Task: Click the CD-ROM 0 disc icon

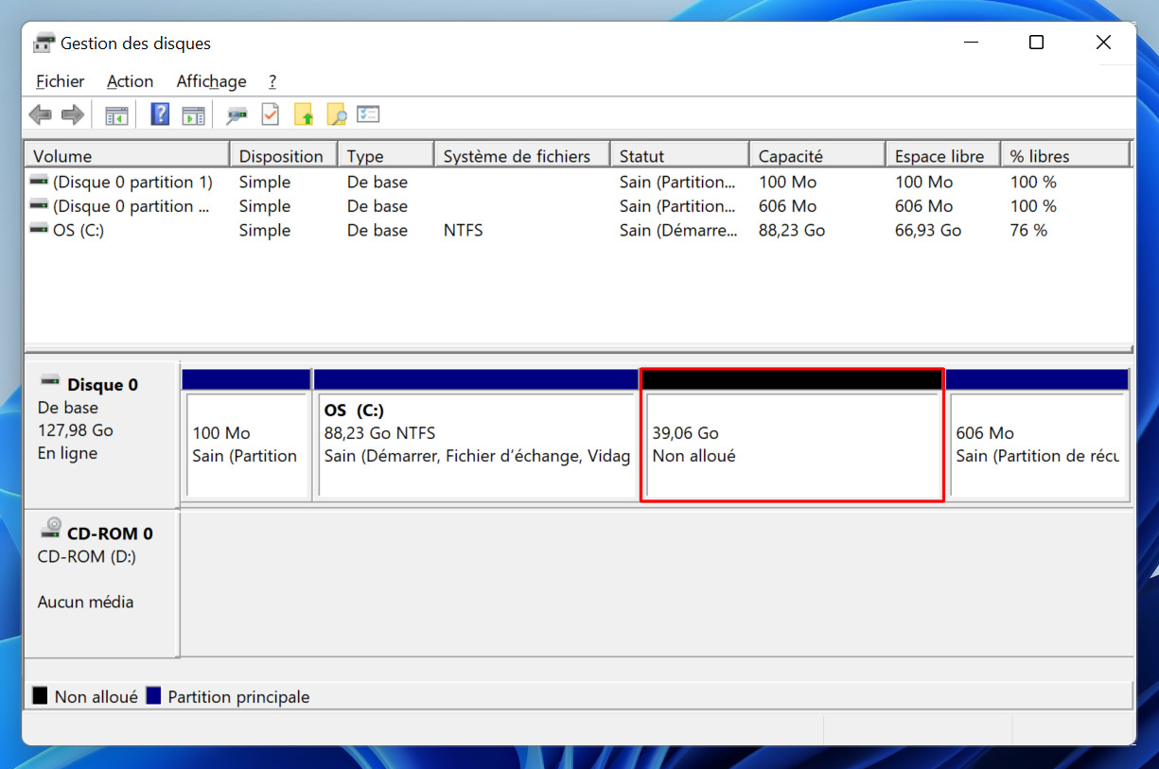Action: click(x=51, y=529)
